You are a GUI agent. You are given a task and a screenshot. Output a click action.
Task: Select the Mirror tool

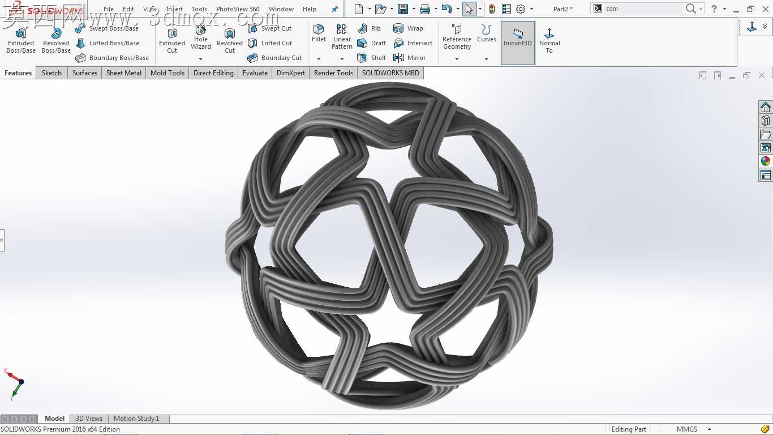point(409,58)
